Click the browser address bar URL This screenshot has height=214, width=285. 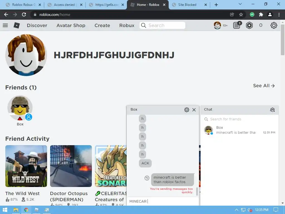tap(55, 14)
